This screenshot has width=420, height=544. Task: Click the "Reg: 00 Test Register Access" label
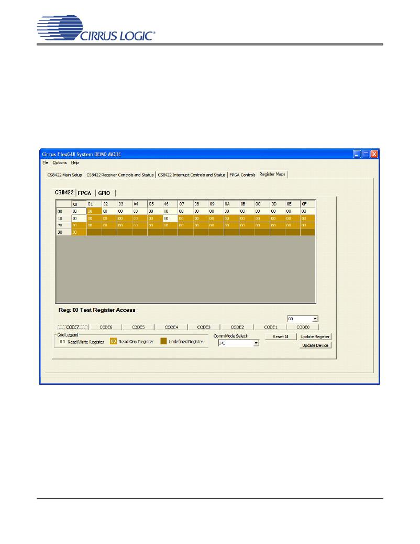coord(97,310)
